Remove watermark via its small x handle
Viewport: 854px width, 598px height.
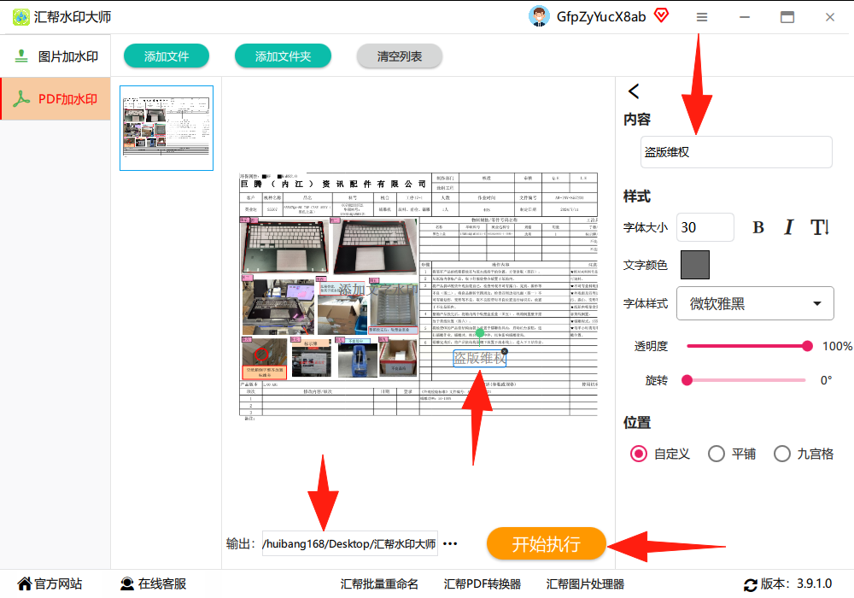505,352
